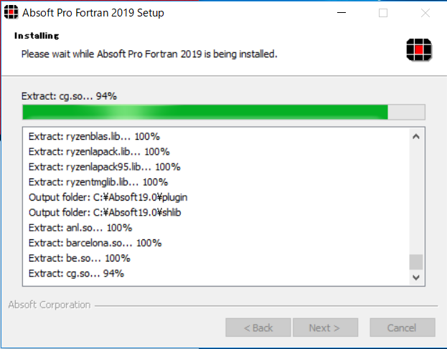Close the Absoft Setup window

click(x=425, y=13)
